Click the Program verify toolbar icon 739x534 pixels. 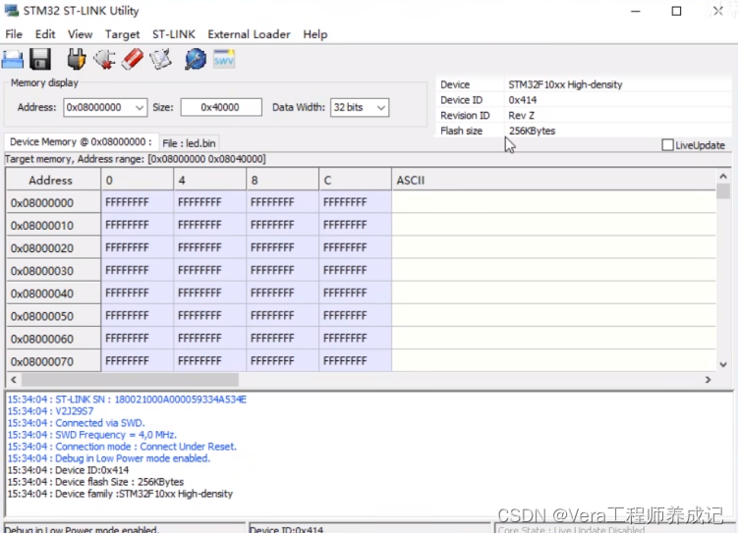point(160,59)
